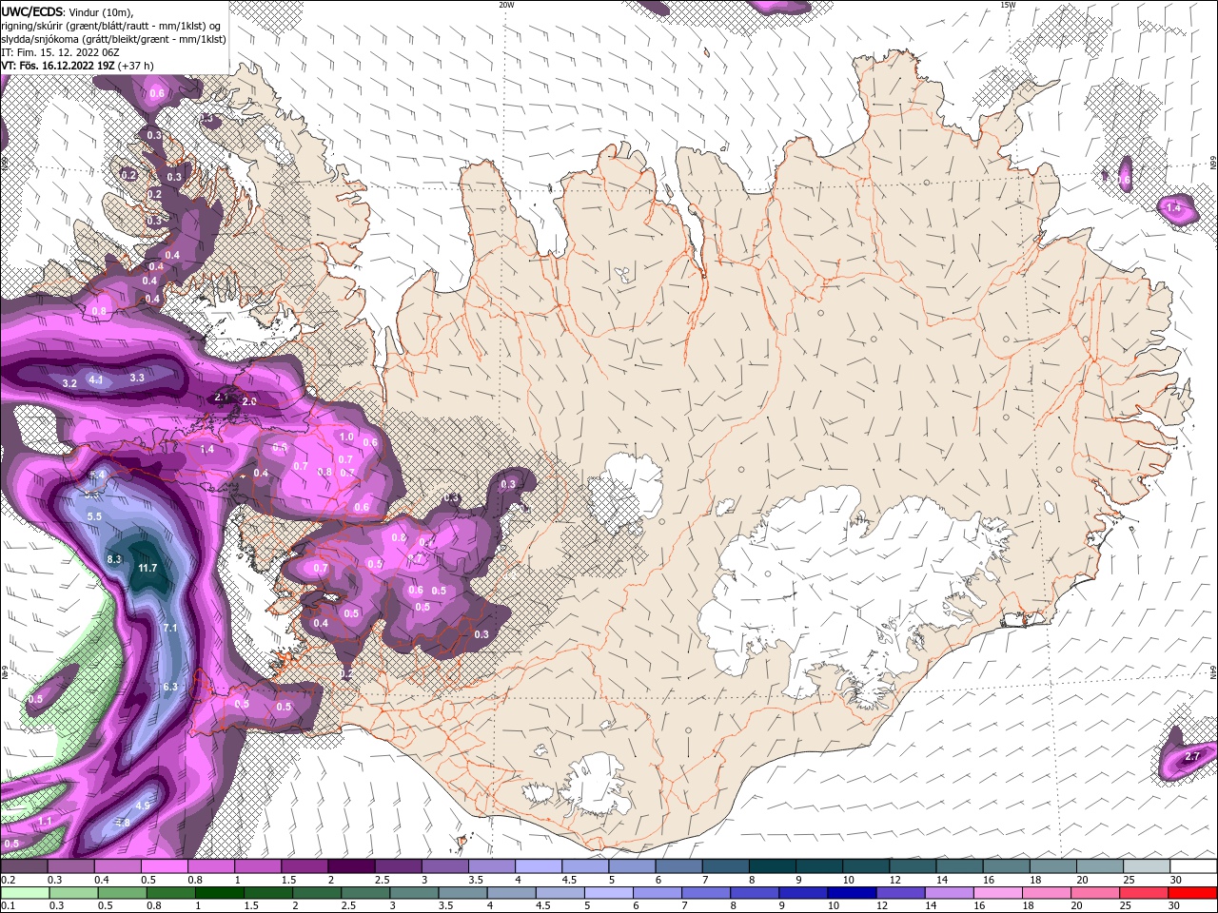Pick the first 0.2 swatch in upper legend

[x=24, y=866]
